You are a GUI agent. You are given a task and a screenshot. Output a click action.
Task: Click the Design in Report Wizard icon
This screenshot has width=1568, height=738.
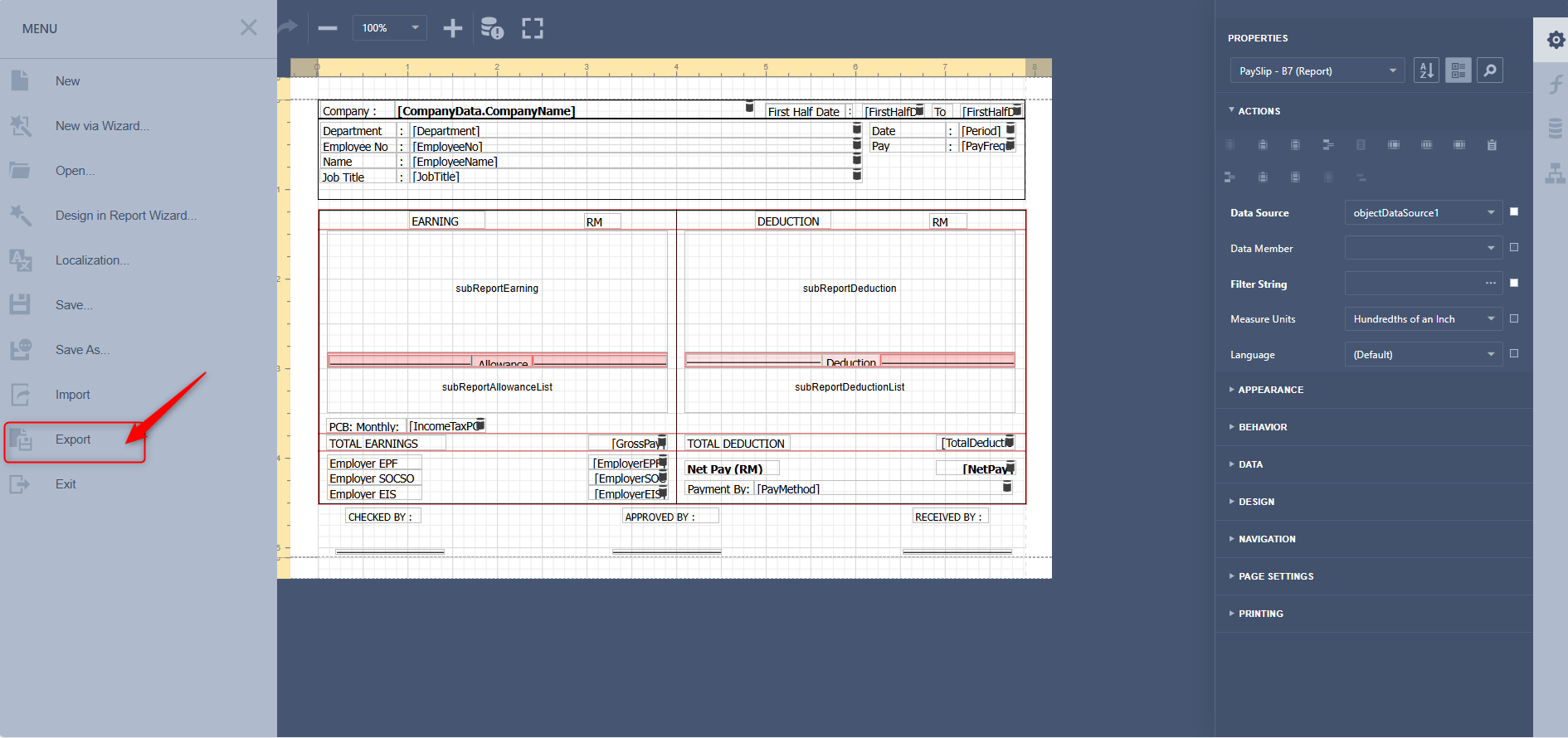[x=20, y=215]
